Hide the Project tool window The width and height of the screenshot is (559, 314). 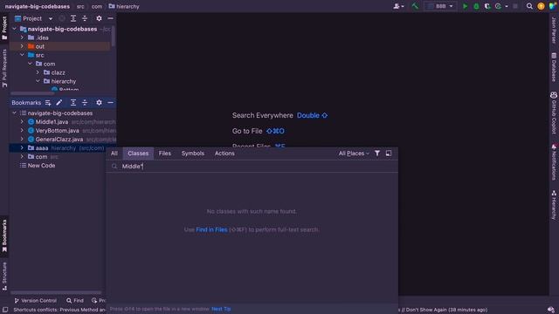pos(111,18)
